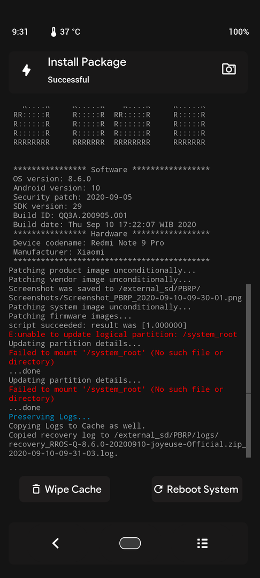
Task: Tap the refresh icon on Reboot System
Action: click(158, 489)
